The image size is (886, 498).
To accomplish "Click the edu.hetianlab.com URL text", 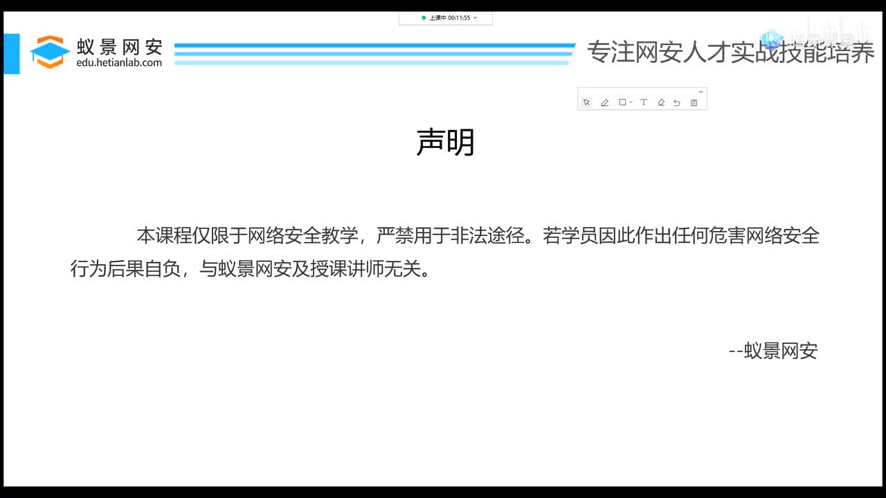I will pos(119,63).
